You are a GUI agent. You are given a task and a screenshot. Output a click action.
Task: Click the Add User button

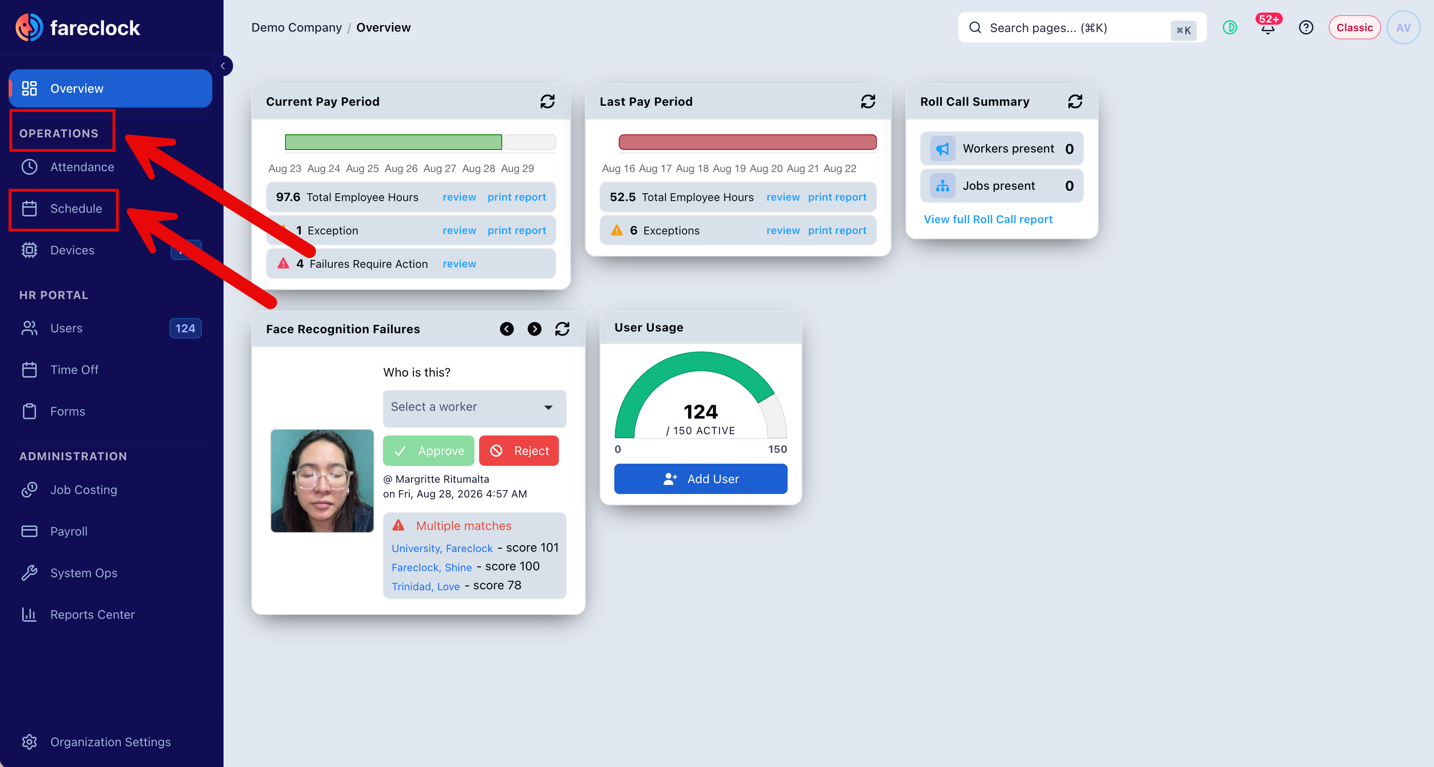click(x=700, y=479)
